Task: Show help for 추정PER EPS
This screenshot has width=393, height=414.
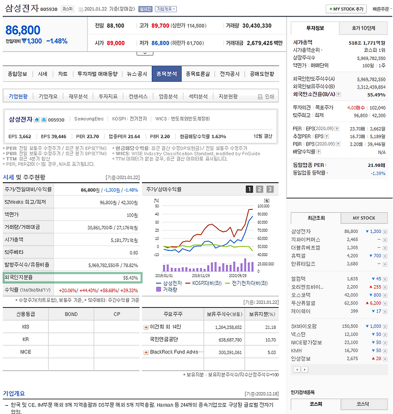Action: (326, 136)
